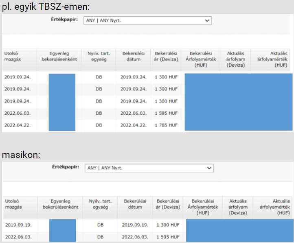Screen dimensions: 294x243
Task: Select the Utolsó mozgás date 2022.04.22.
Action: tap(18, 125)
